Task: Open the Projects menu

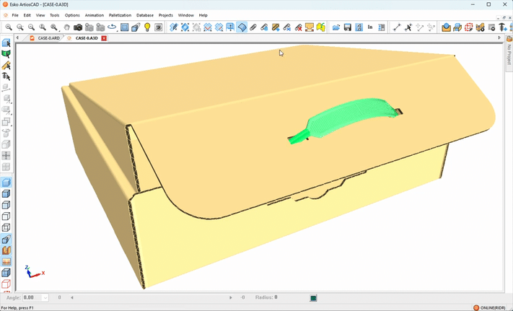Action: [x=165, y=15]
